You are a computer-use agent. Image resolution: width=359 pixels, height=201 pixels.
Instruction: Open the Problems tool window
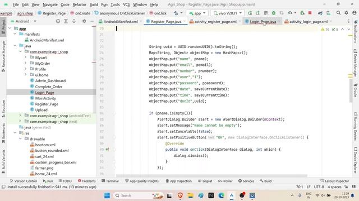pos(86,181)
